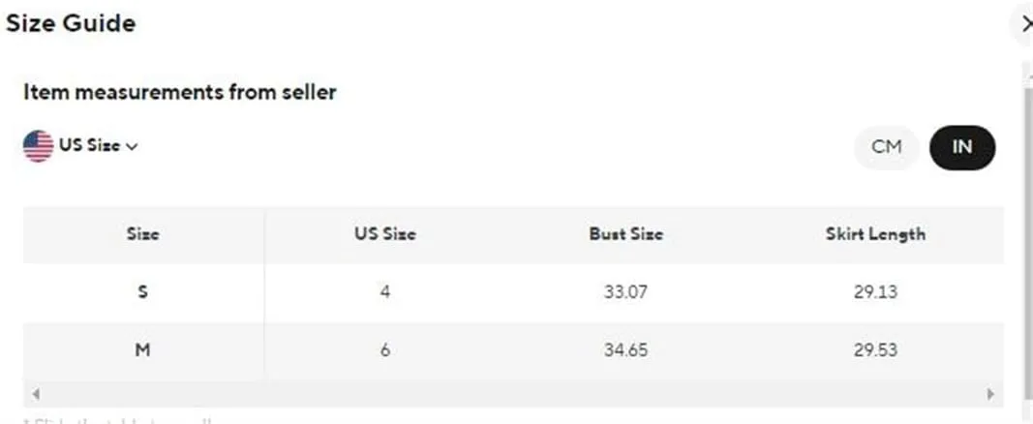Click the US flag icon

click(x=38, y=145)
